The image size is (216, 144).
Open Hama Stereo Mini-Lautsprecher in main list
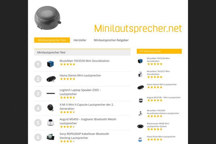(80, 75)
